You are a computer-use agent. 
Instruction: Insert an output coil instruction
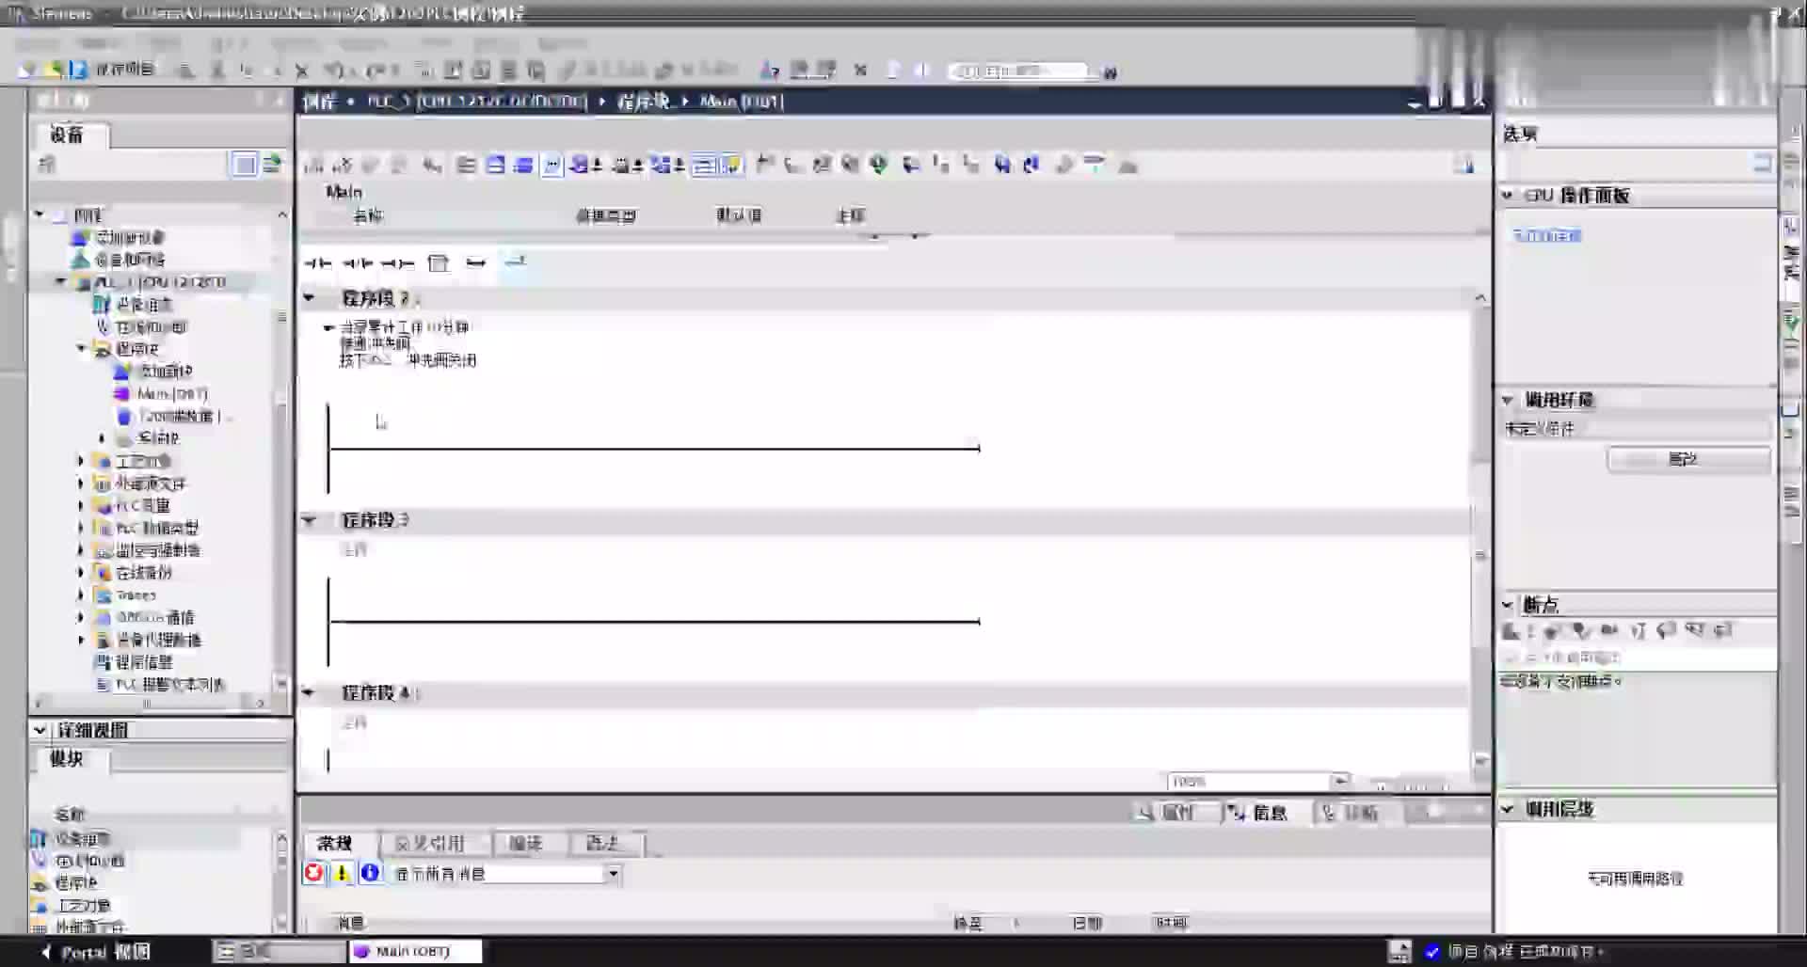click(x=397, y=263)
